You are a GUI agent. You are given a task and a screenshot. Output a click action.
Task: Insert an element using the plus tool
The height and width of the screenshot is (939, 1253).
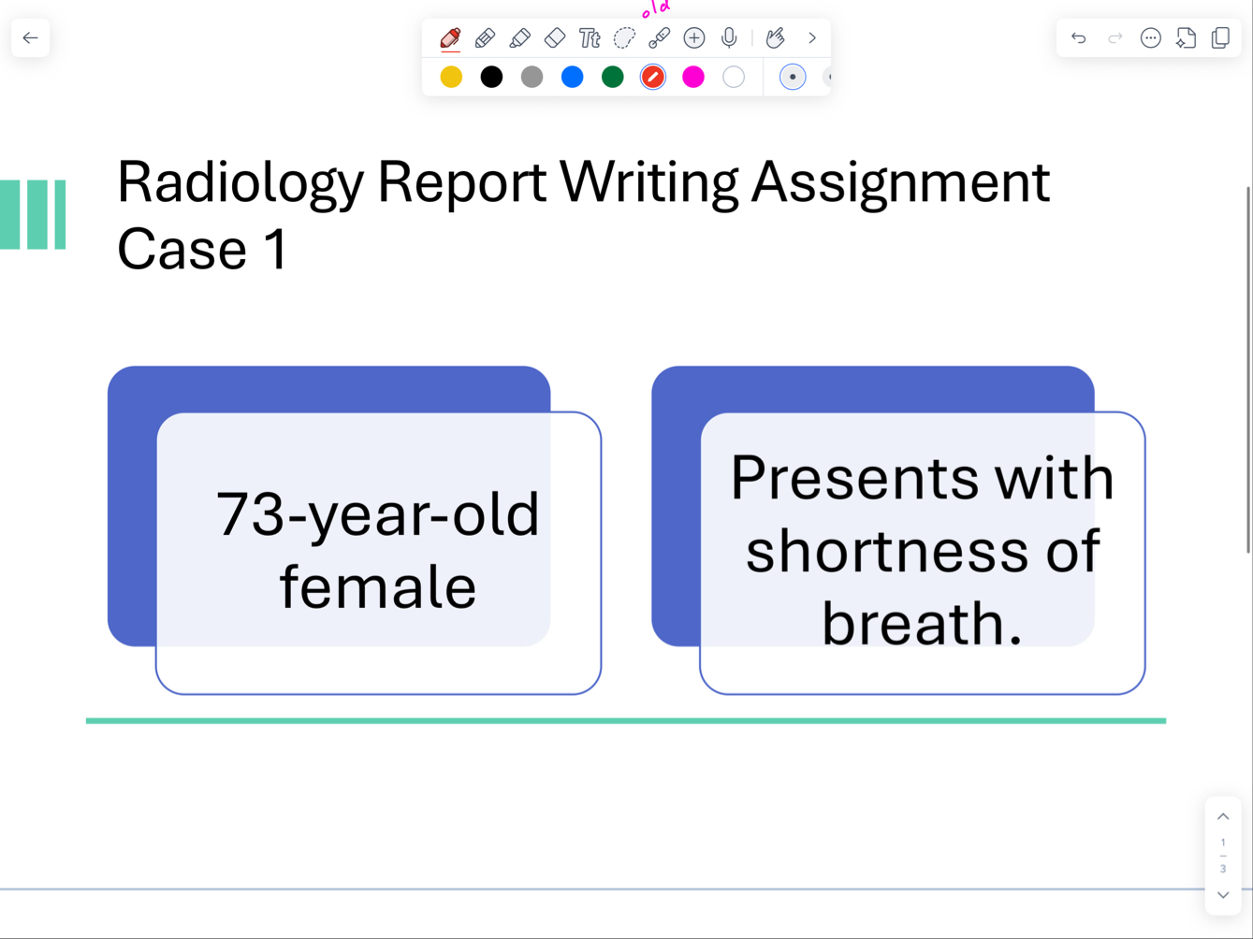tap(693, 38)
